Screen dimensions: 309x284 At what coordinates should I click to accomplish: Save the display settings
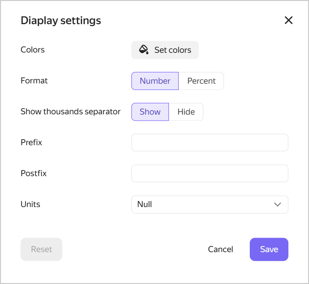(x=269, y=249)
